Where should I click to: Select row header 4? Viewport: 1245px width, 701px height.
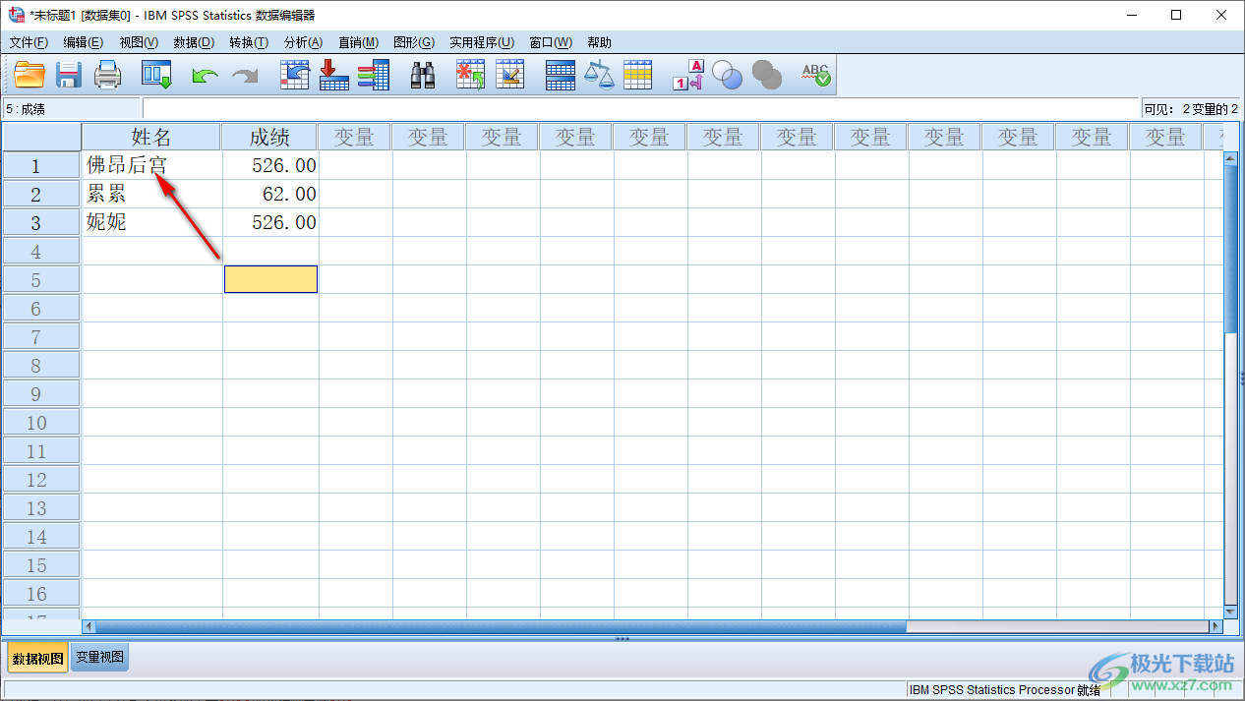coord(41,252)
